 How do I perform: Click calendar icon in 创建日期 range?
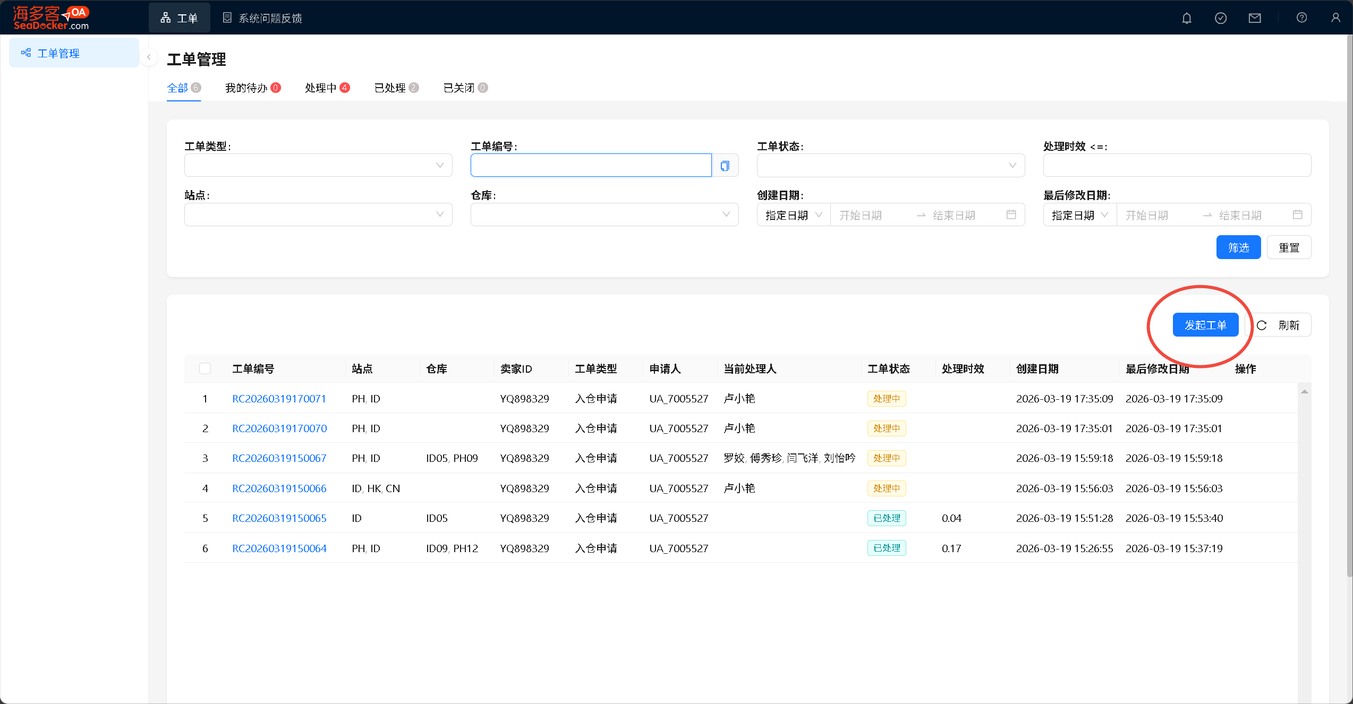pos(1011,214)
